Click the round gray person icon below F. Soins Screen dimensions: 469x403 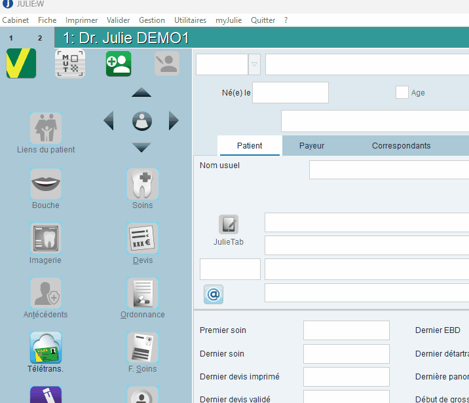143,394
